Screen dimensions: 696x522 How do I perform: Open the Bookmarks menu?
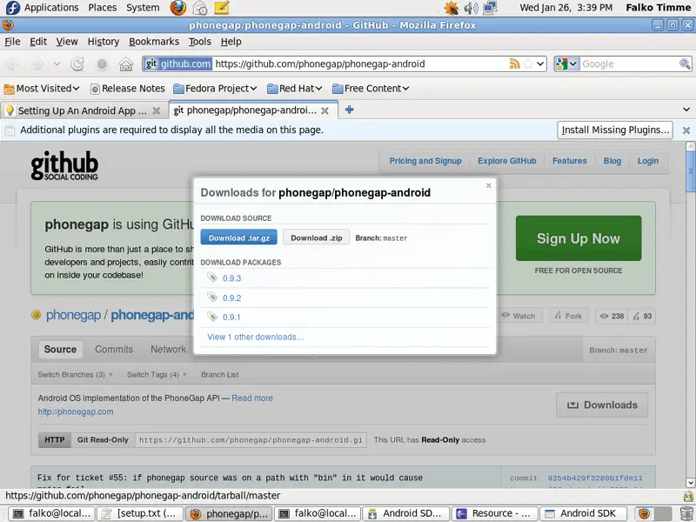click(154, 42)
